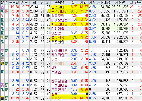Click the 회 column header
Screen dimensions: 142x101
34,2
